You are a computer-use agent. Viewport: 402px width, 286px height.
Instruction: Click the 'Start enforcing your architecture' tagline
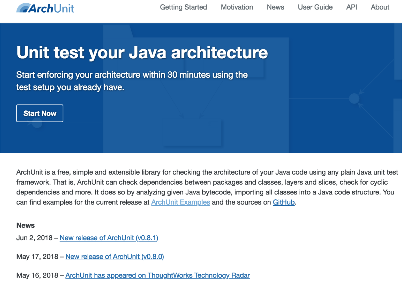pyautogui.click(x=132, y=81)
